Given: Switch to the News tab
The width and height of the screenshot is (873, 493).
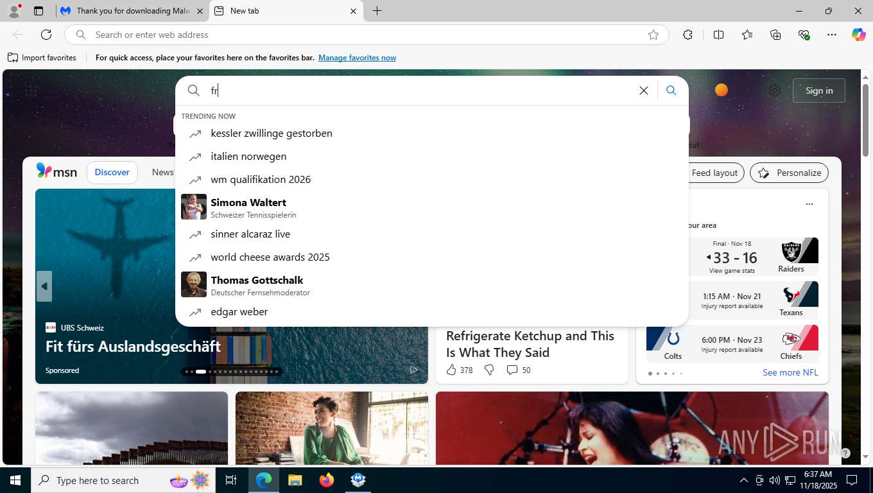Looking at the screenshot, I should (163, 172).
